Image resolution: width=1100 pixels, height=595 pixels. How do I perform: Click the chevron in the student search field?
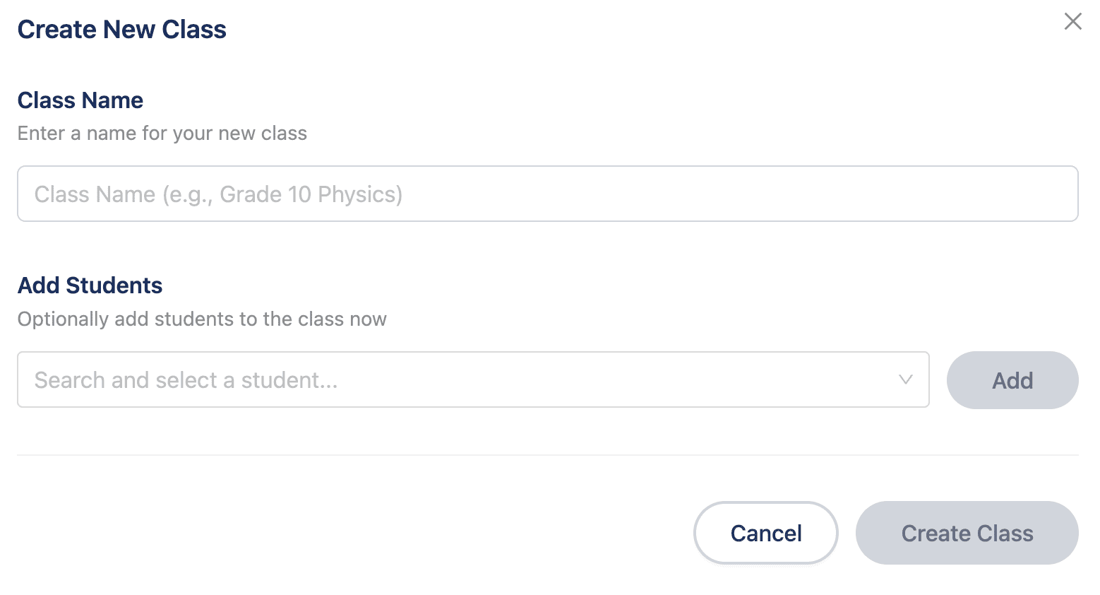pos(906,380)
